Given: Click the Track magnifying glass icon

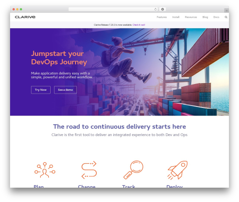Looking at the screenshot, I should pyautogui.click(x=133, y=170).
